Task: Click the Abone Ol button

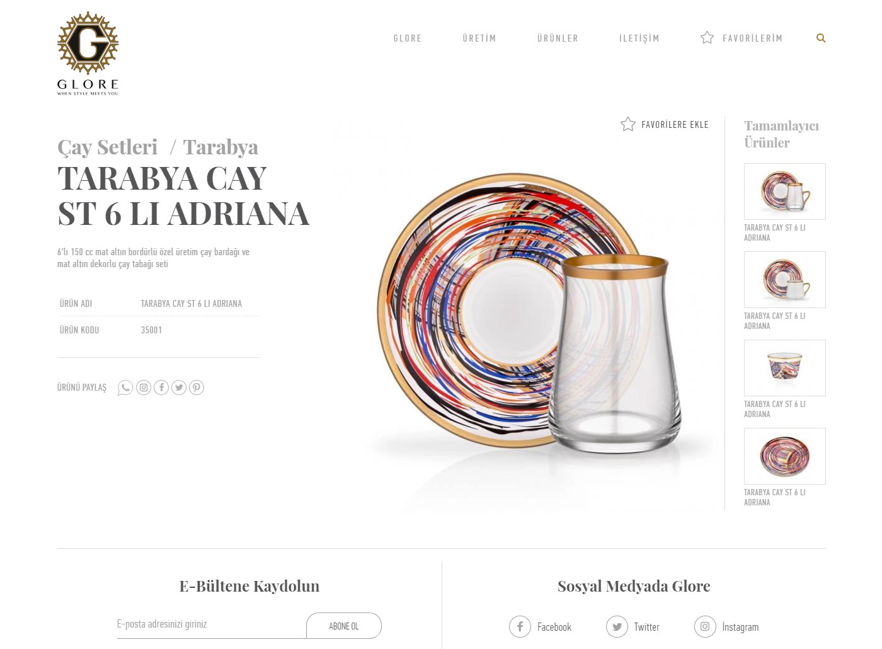Action: [344, 626]
